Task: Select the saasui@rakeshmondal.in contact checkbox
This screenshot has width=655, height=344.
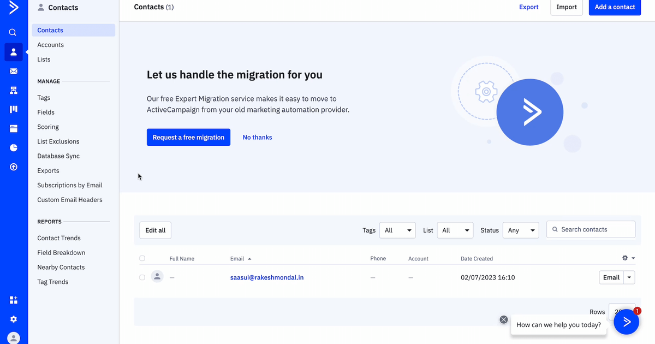Action: pos(142,277)
